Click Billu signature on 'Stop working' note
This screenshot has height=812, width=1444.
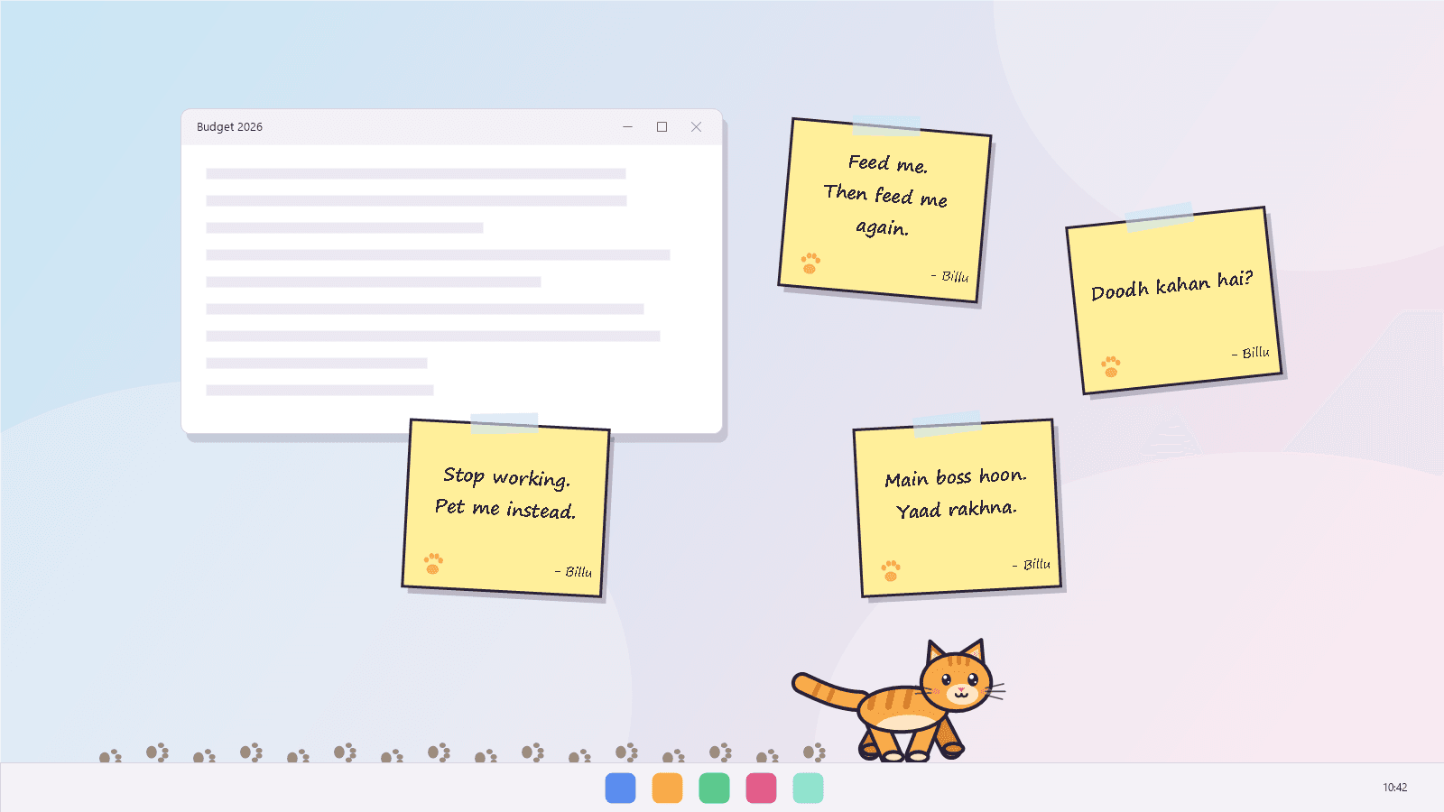tap(573, 571)
